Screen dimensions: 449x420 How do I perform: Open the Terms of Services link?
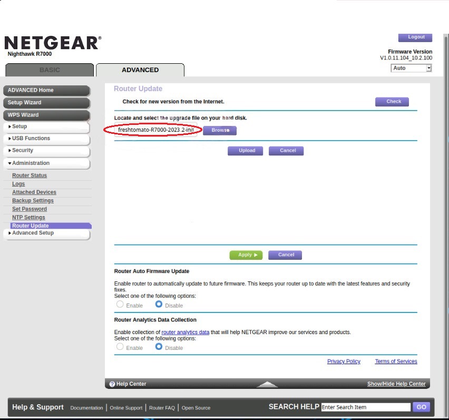(x=396, y=362)
